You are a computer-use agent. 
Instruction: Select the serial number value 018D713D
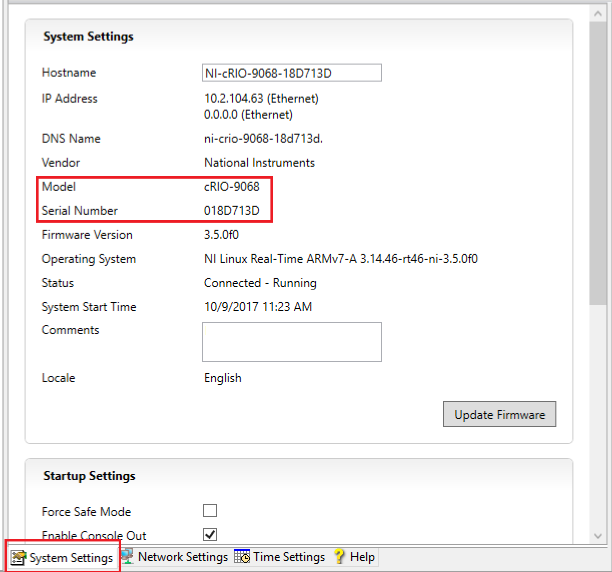[231, 211]
